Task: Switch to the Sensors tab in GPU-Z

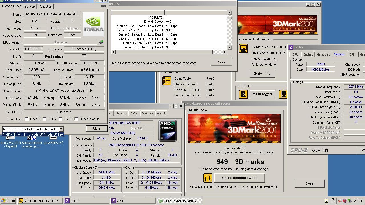Action: point(30,6)
